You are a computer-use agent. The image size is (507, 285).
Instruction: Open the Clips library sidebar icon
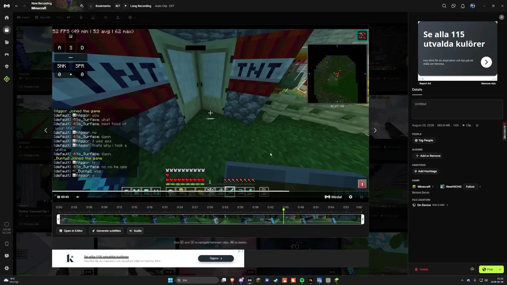coord(7,30)
